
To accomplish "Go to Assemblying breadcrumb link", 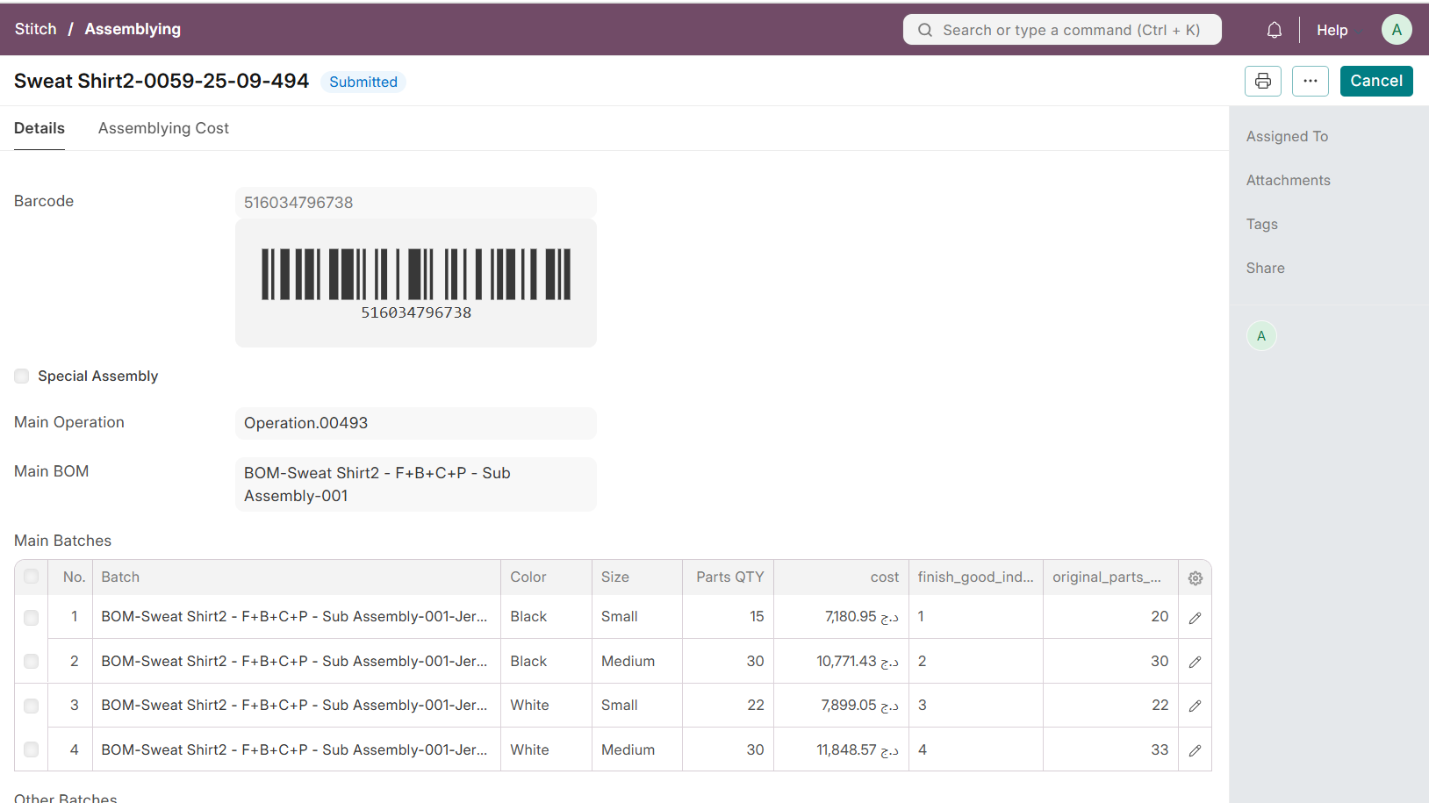I will click(x=133, y=29).
